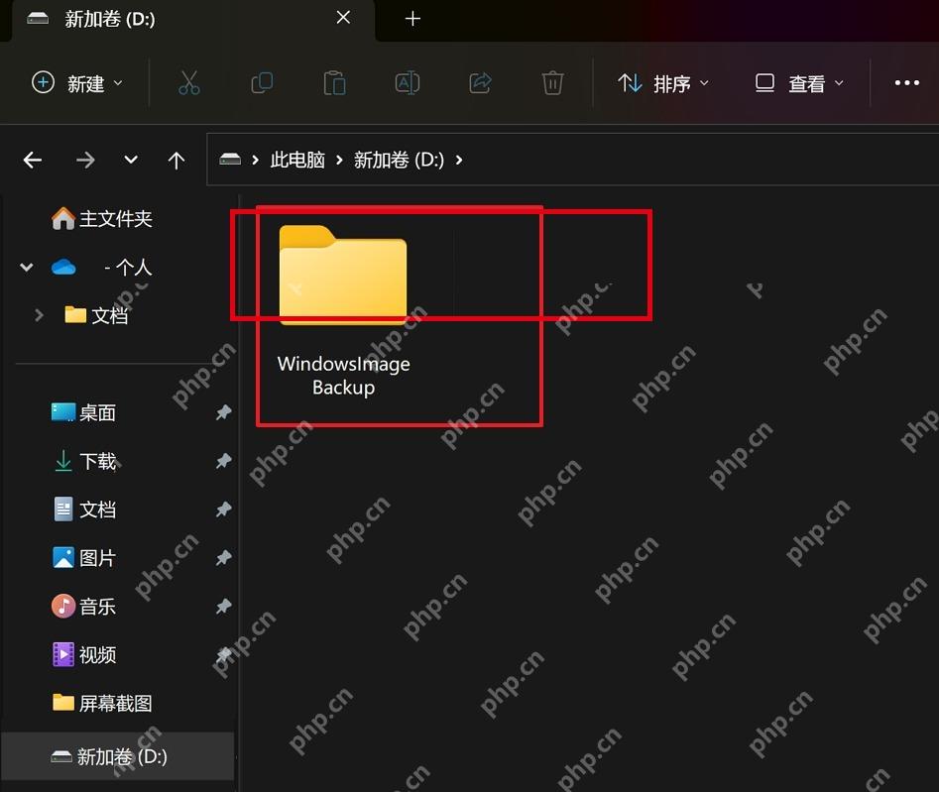Open 屏幕截图 folder in sidebar
The image size is (939, 792).
(x=102, y=703)
